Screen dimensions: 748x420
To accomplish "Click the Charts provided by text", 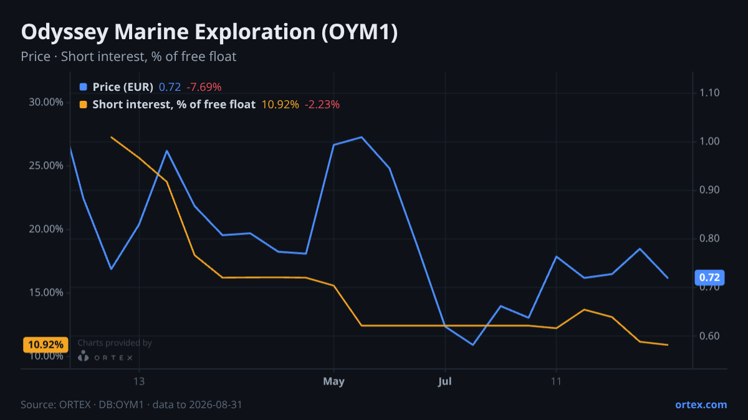I will [x=115, y=343].
